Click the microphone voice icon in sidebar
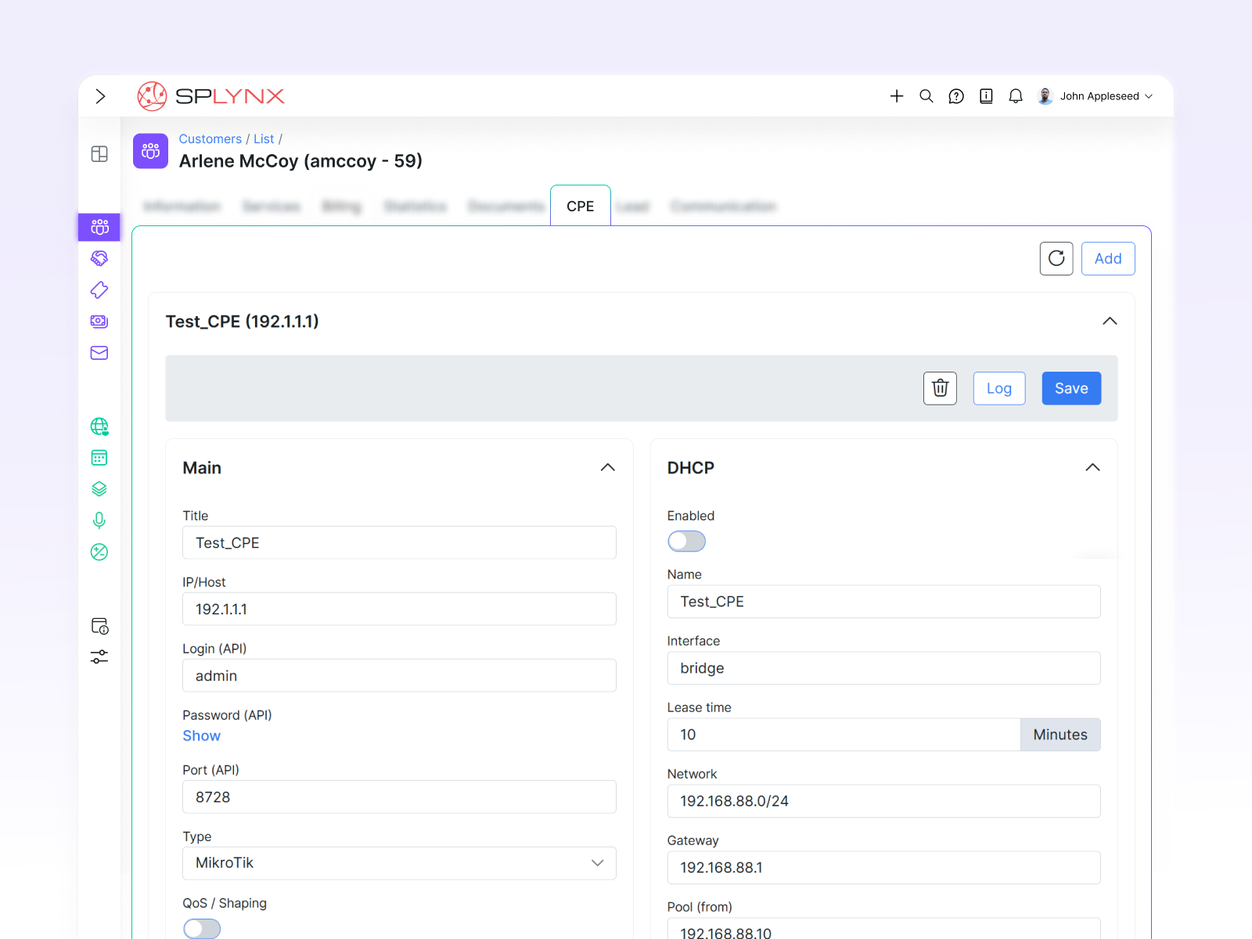This screenshot has width=1252, height=939. [x=99, y=520]
